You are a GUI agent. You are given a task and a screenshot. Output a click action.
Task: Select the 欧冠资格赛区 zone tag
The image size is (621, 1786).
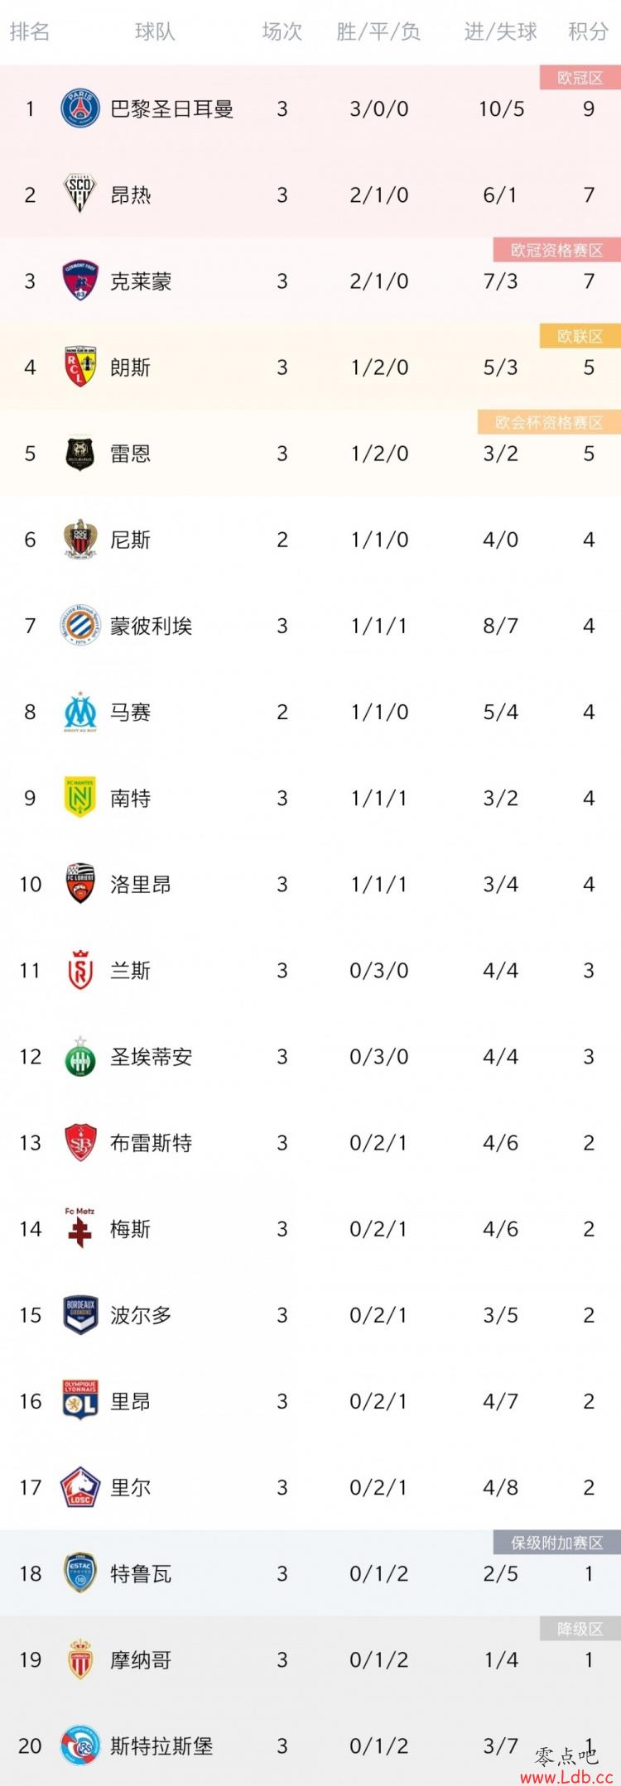[x=556, y=250]
